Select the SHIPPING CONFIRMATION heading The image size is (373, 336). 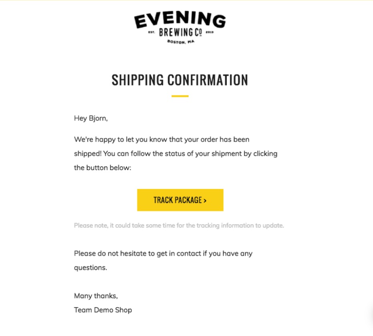click(x=180, y=80)
